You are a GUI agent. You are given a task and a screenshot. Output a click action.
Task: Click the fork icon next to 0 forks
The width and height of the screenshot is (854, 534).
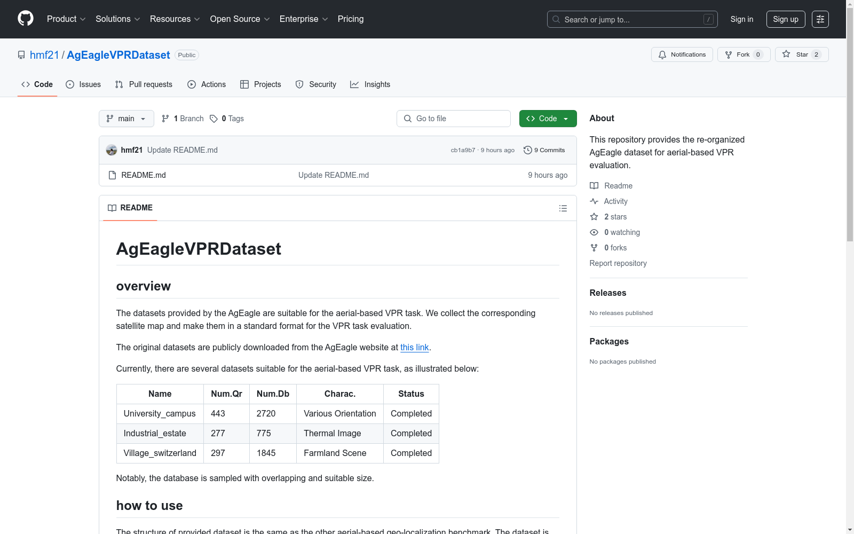coord(594,248)
